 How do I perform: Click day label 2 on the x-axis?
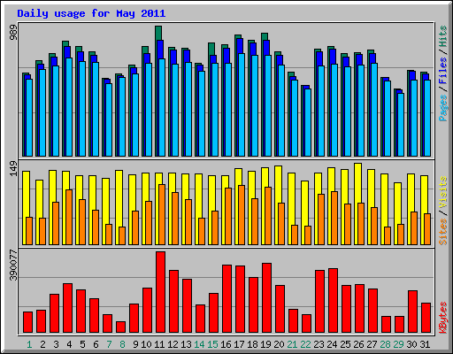[x=42, y=344]
